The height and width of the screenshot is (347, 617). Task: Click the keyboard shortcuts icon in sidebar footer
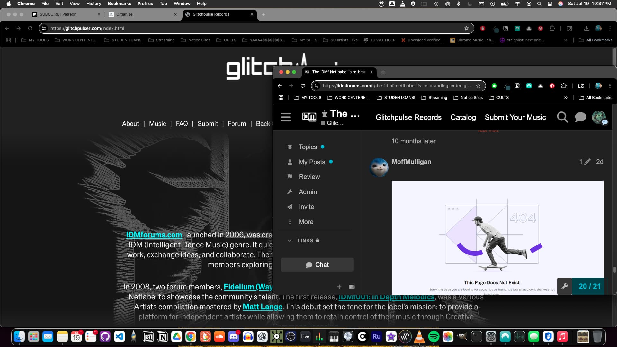(352, 287)
